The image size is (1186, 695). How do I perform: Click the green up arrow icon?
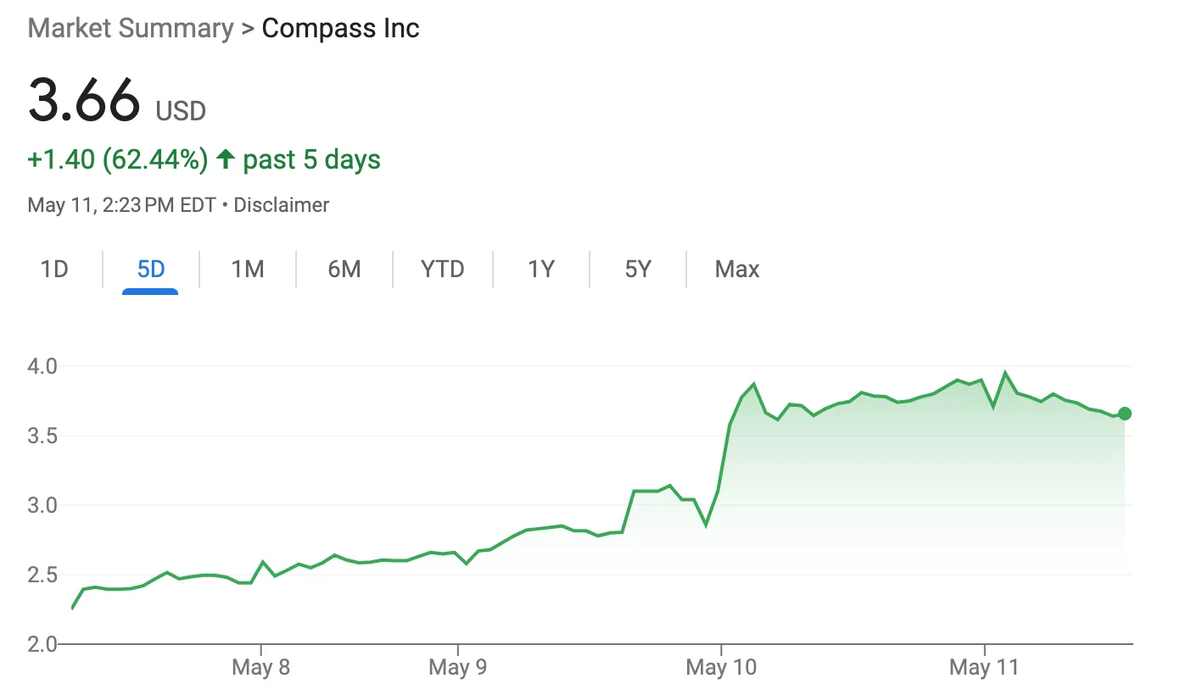225,159
